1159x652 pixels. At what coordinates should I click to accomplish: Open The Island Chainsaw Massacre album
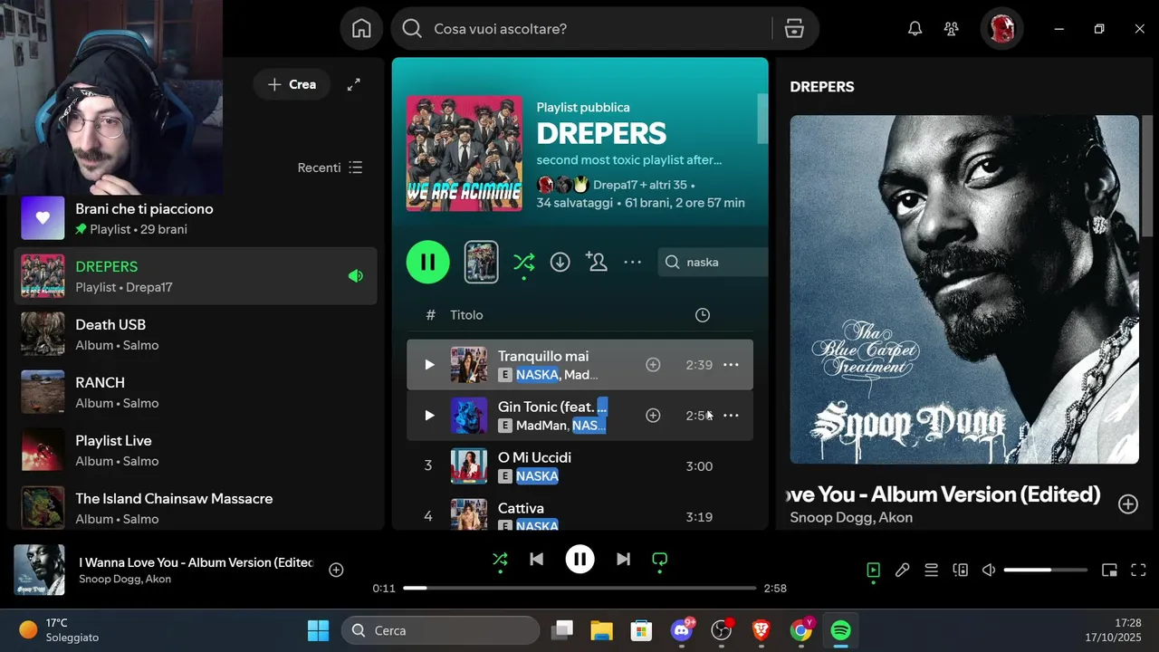(196, 508)
